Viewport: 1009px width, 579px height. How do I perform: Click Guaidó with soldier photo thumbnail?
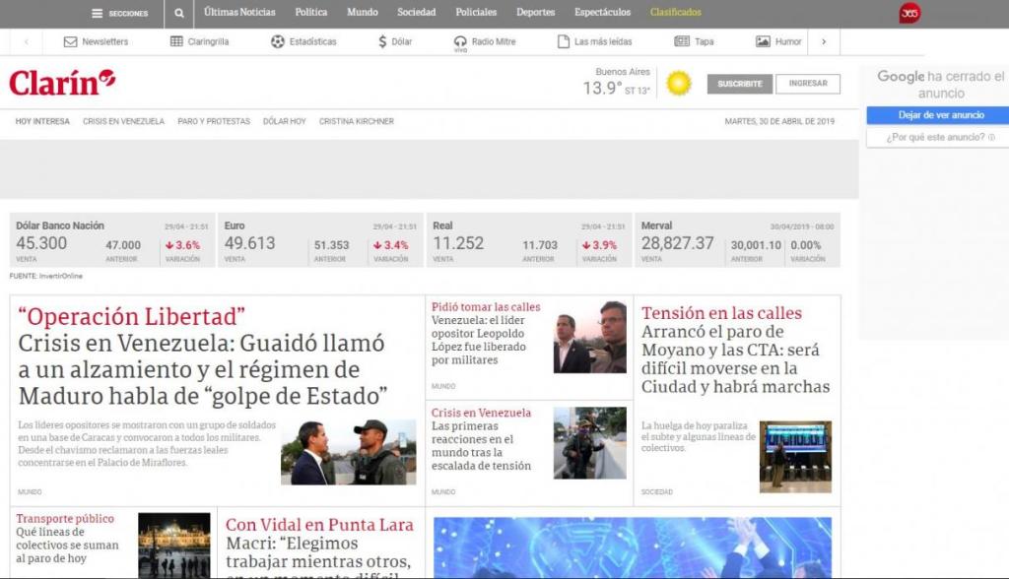[348, 452]
